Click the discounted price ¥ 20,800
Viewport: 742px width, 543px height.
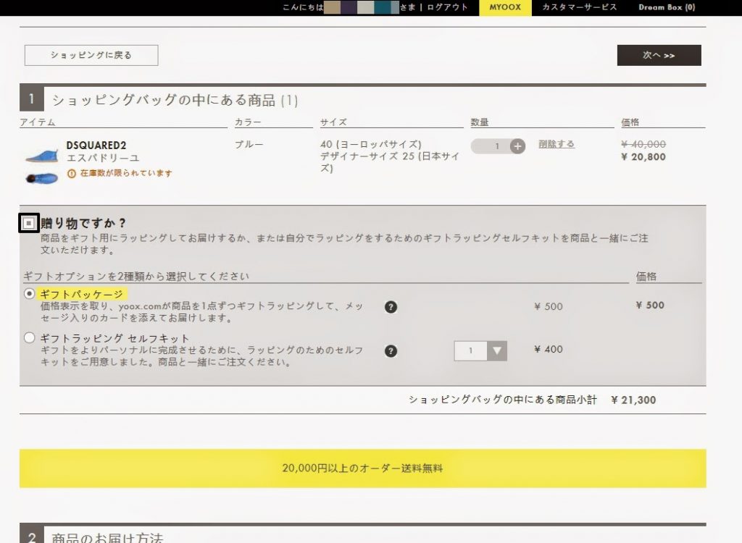tap(643, 157)
